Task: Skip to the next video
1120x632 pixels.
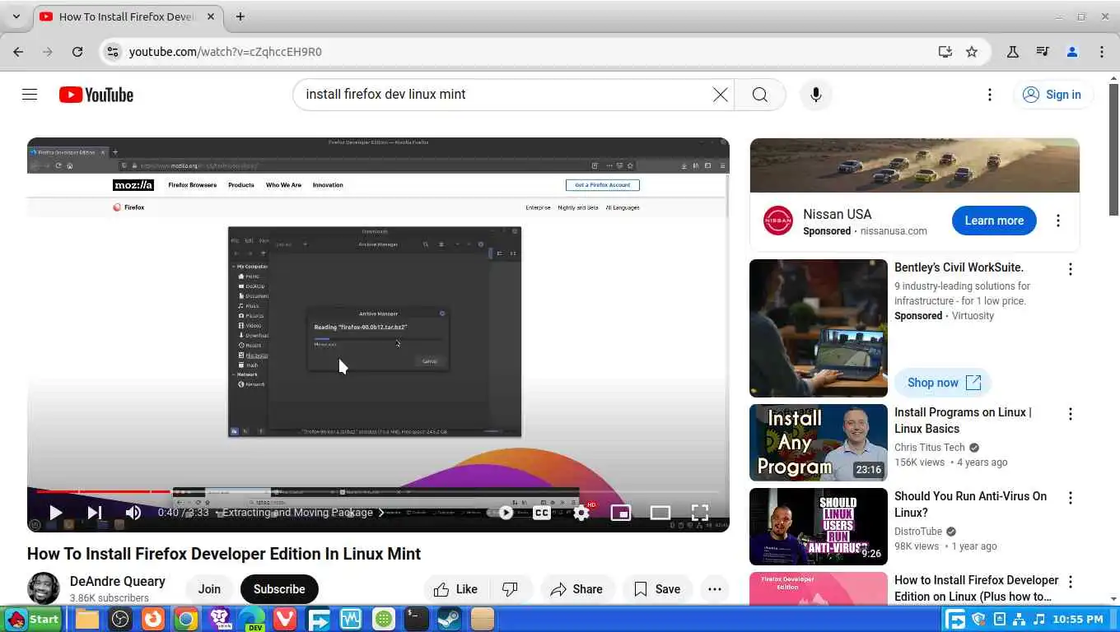Action: coord(95,513)
